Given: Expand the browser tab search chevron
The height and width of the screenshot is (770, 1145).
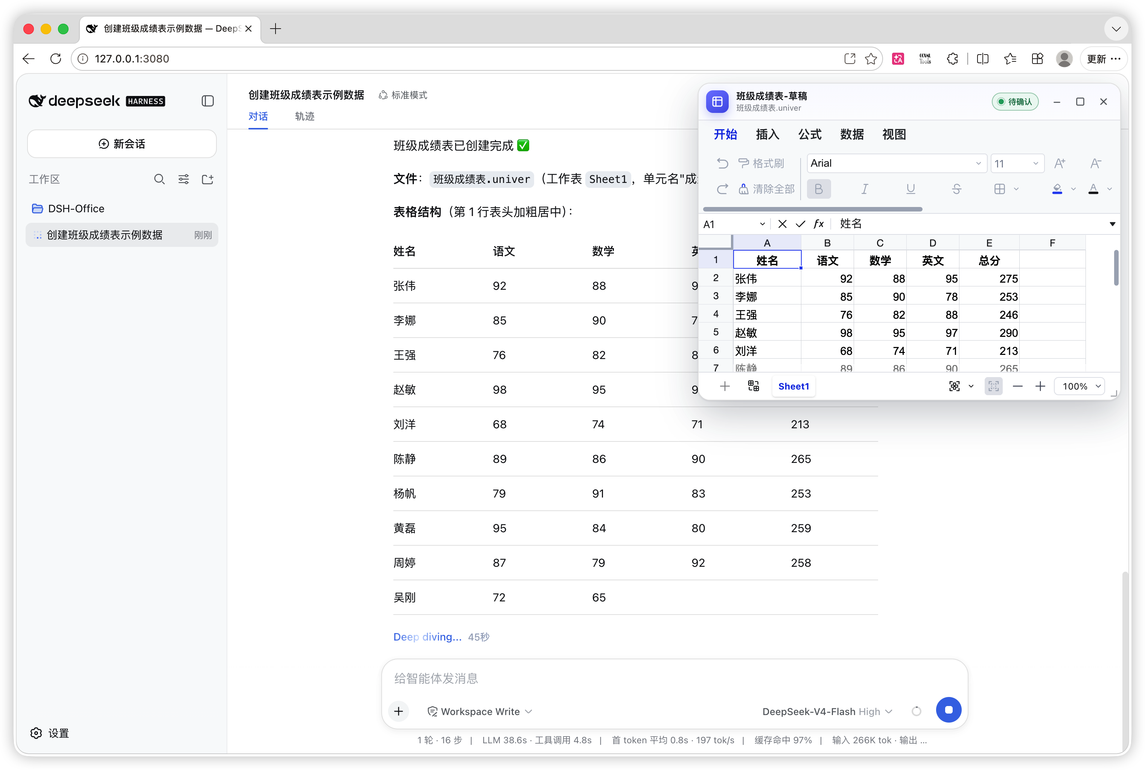Looking at the screenshot, I should coord(1116,29).
